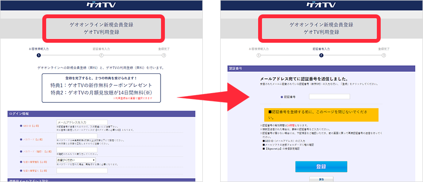Click the ログイン情報 section header

coord(101,114)
